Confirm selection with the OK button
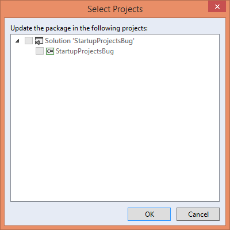 (x=149, y=214)
